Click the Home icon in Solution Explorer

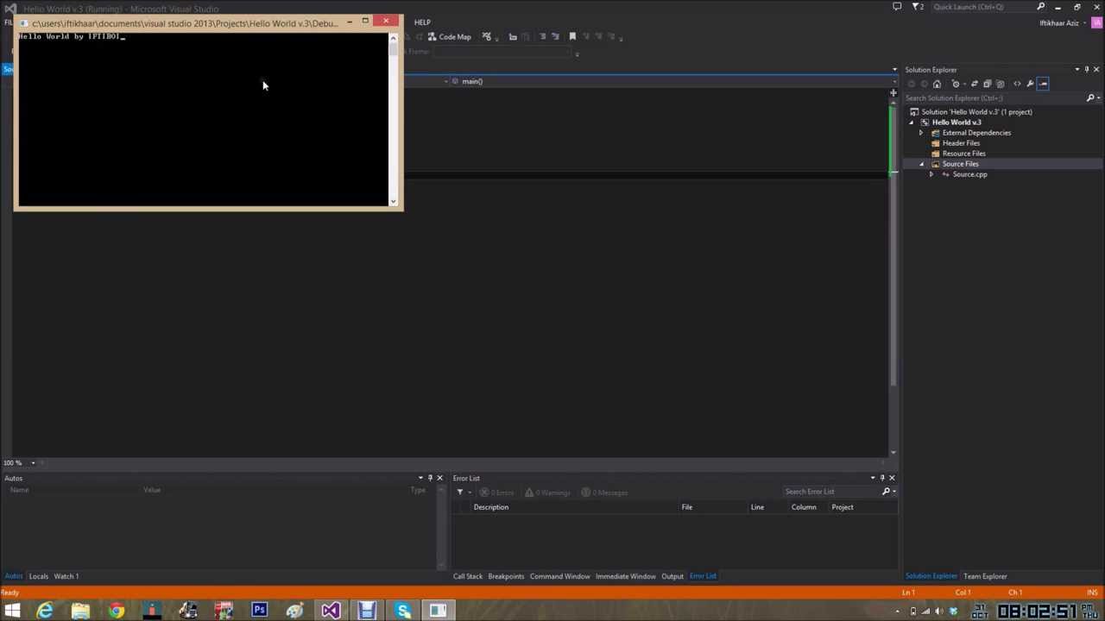tap(937, 84)
